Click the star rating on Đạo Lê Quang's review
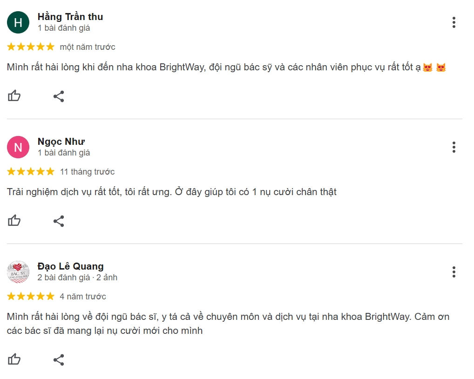The image size is (474, 379). [x=30, y=296]
